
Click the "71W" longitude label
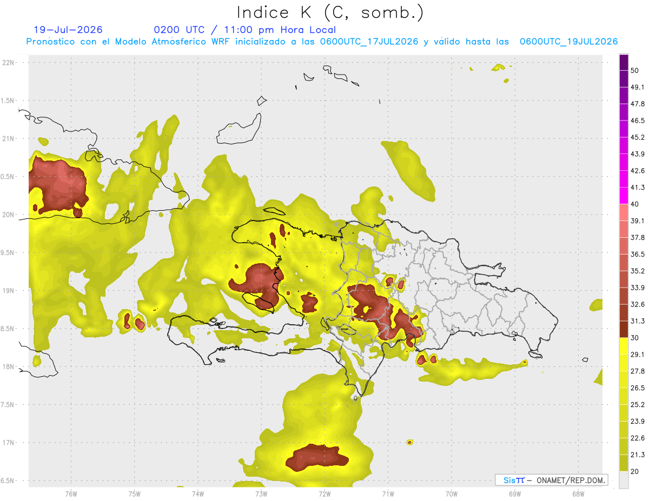(x=388, y=493)
